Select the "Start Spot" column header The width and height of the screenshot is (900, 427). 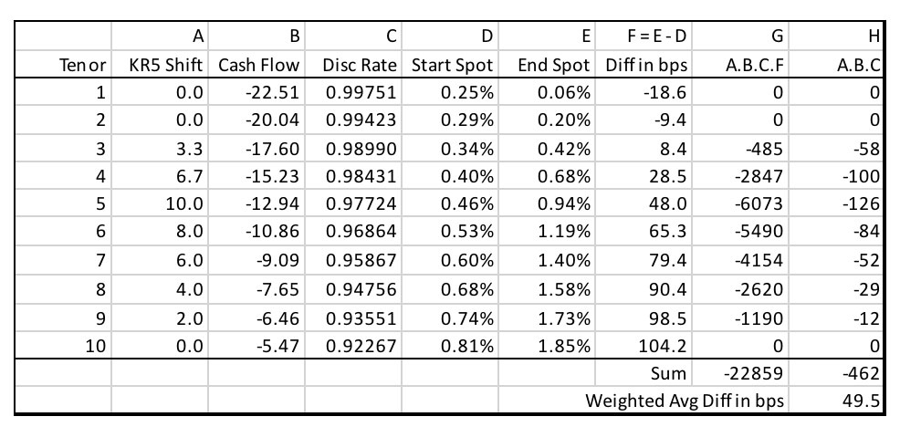(453, 66)
